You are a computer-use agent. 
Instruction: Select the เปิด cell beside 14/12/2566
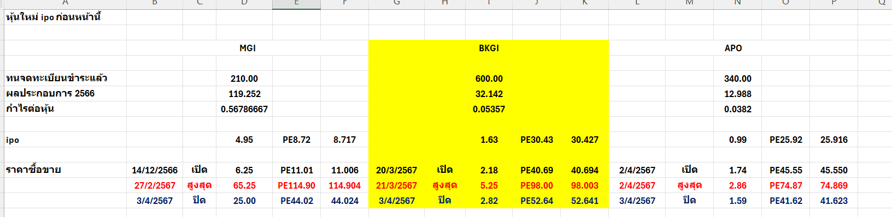(199, 170)
